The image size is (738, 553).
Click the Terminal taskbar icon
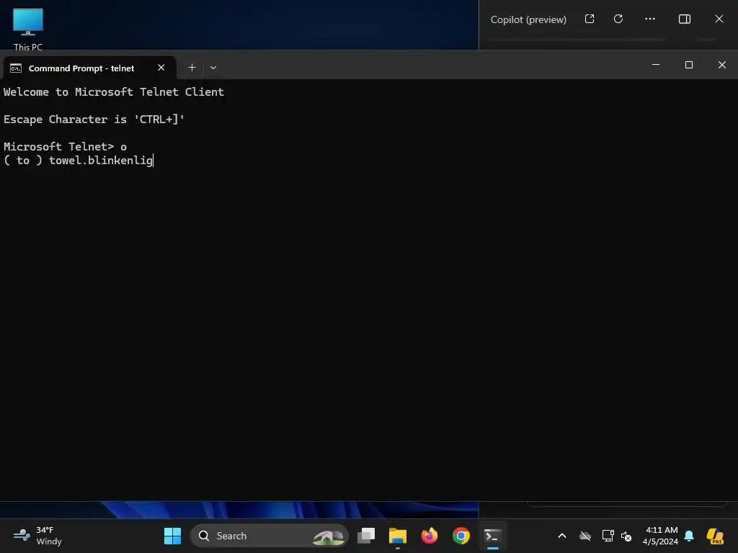(x=492, y=536)
